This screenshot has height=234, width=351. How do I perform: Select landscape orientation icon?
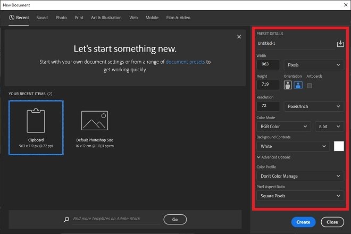point(298,85)
